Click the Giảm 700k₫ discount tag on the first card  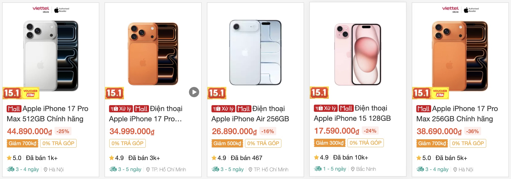point(23,143)
